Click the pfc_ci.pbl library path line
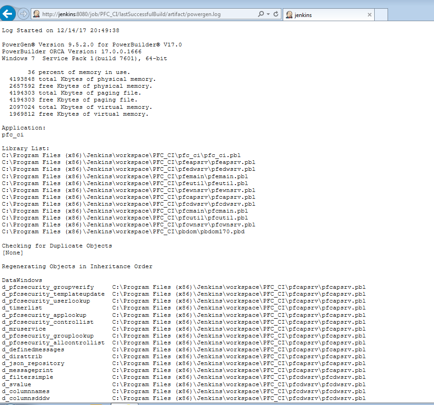 [121, 155]
